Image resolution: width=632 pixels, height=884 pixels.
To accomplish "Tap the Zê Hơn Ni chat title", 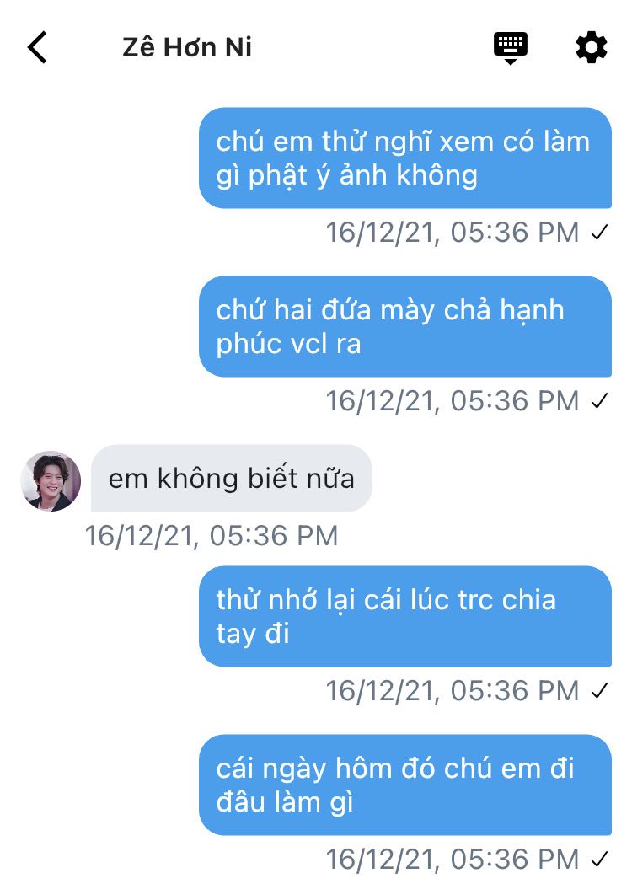I will click(186, 47).
